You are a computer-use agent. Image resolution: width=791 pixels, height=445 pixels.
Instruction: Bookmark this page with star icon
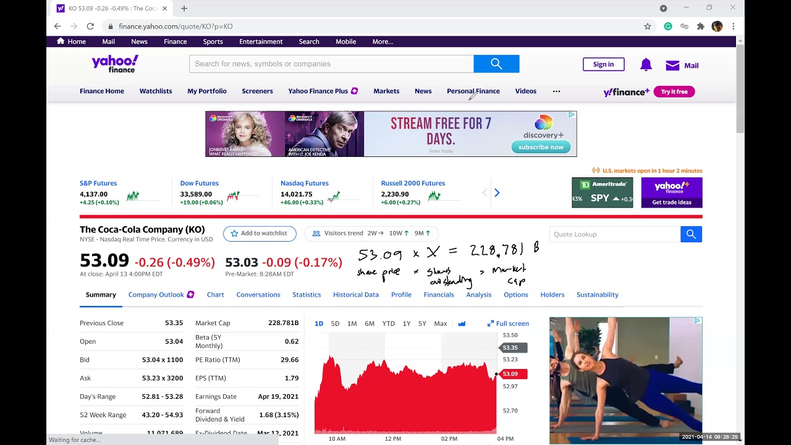pos(648,26)
